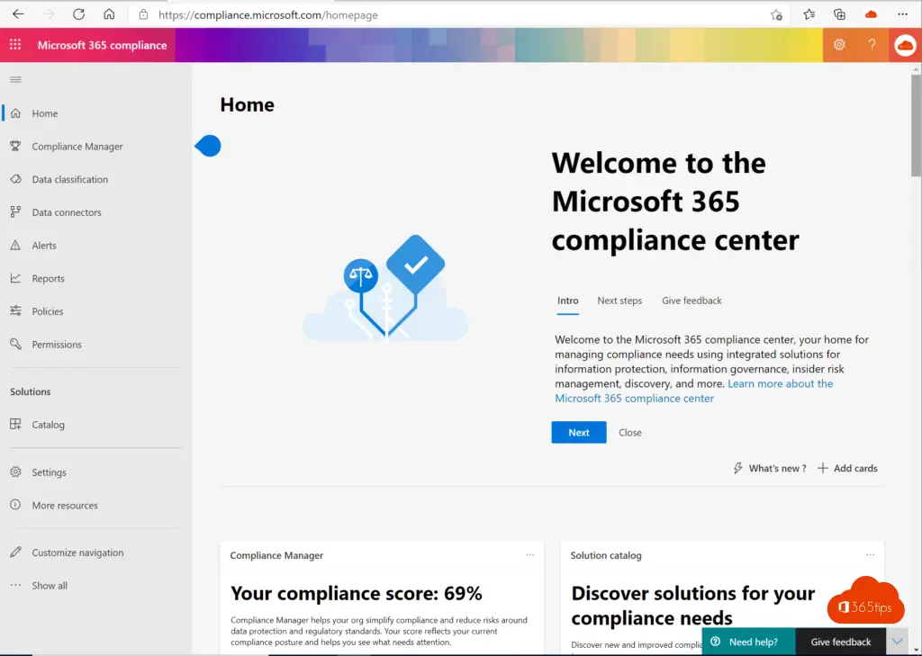Open Compliance Manager in the sidebar
Viewport: 922px width, 656px height.
[x=77, y=147]
